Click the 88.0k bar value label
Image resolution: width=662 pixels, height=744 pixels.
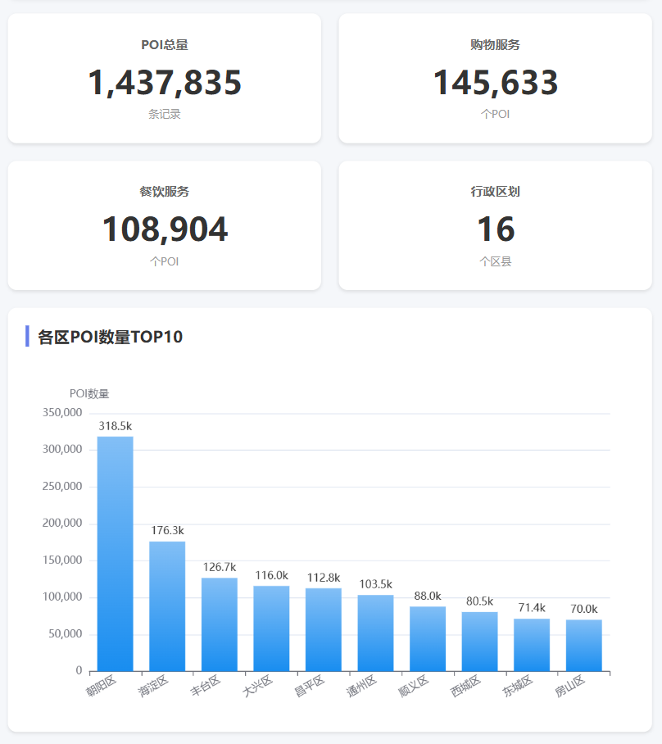coord(428,596)
